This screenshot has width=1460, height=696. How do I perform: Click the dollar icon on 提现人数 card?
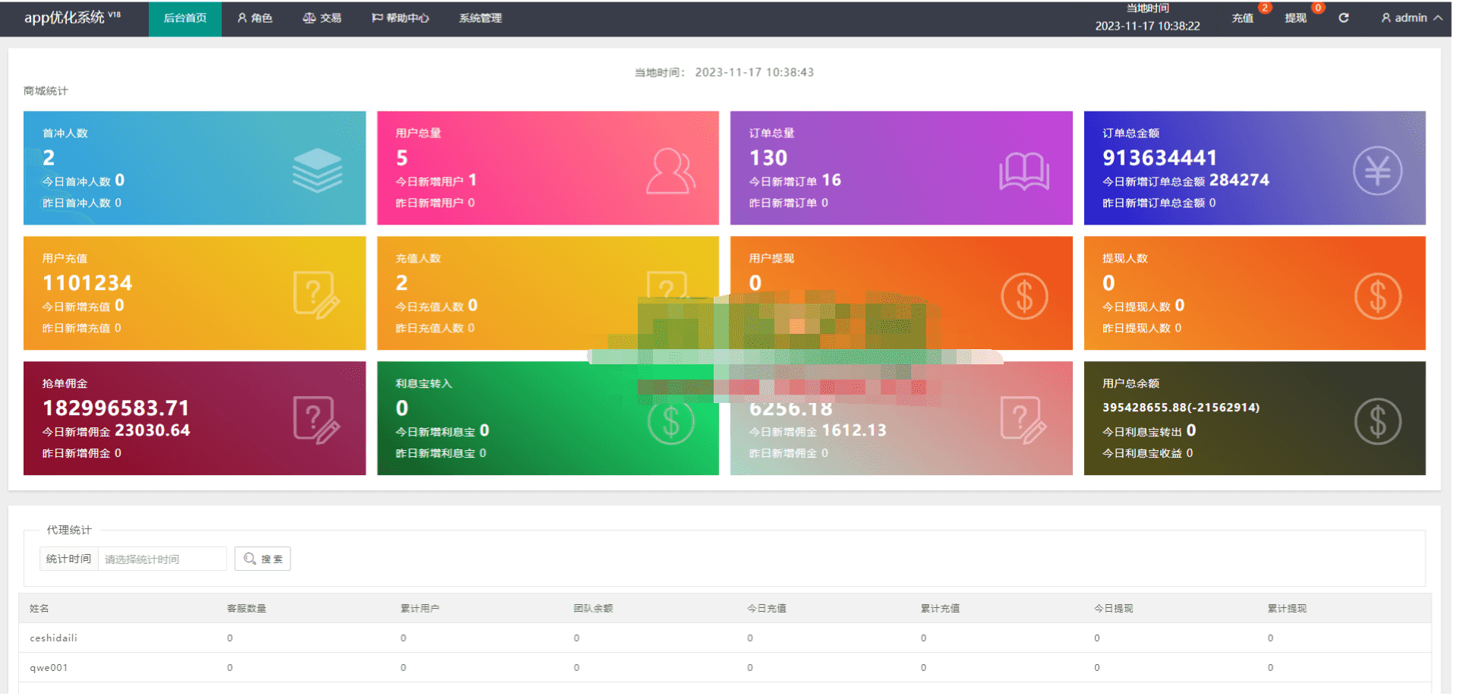[1376, 296]
